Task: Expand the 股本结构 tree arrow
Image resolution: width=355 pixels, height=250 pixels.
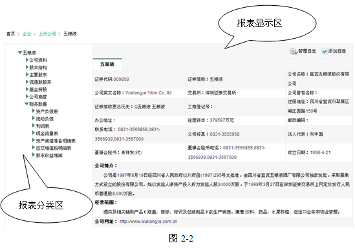Action: pyautogui.click(x=27, y=67)
